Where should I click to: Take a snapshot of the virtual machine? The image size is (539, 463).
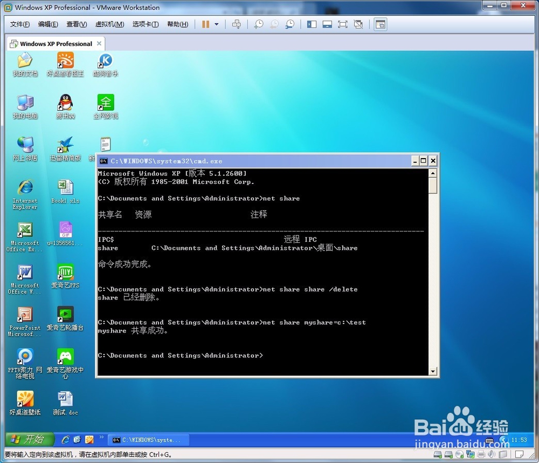(x=259, y=24)
